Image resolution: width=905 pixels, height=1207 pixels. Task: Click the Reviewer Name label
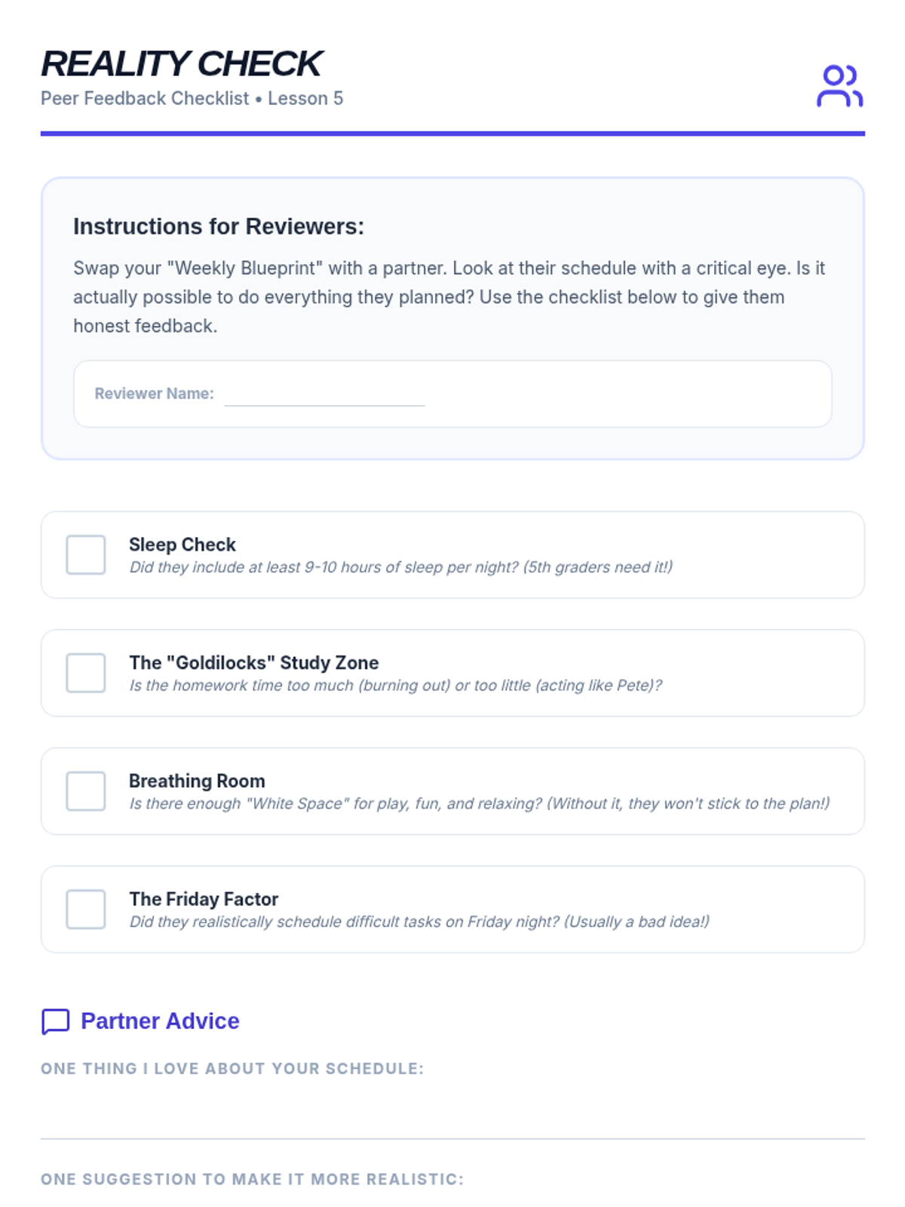154,394
